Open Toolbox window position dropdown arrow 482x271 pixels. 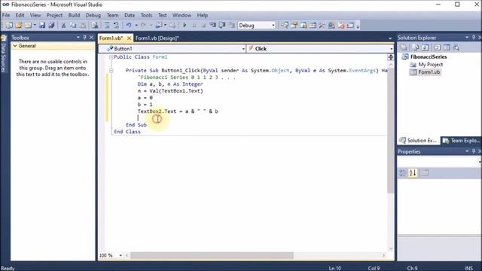tap(78, 38)
